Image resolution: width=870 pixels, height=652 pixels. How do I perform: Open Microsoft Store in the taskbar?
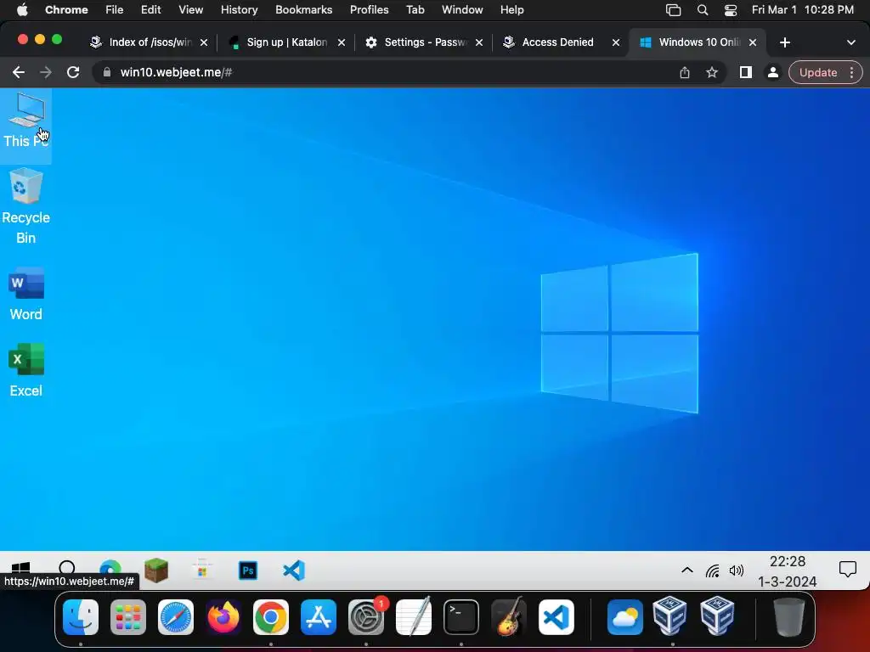(x=202, y=570)
